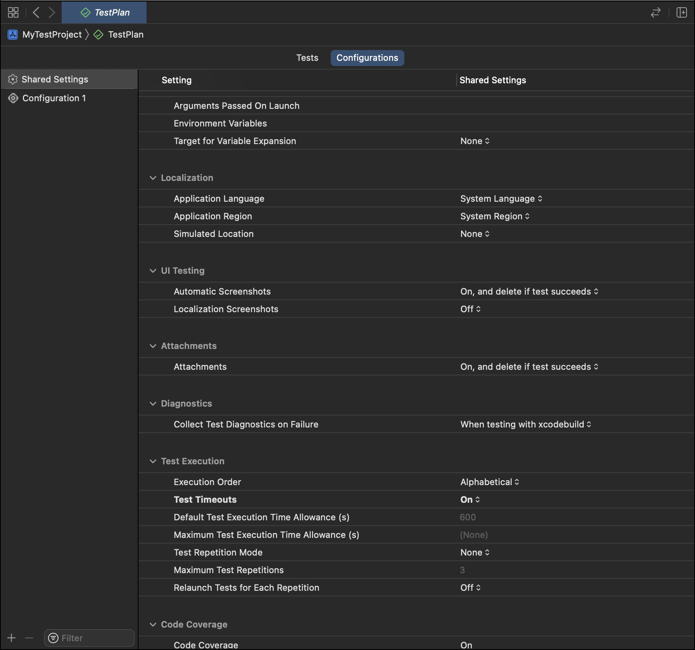The height and width of the screenshot is (650, 695).
Task: Select the TestPlan editor tab
Action: [x=104, y=12]
